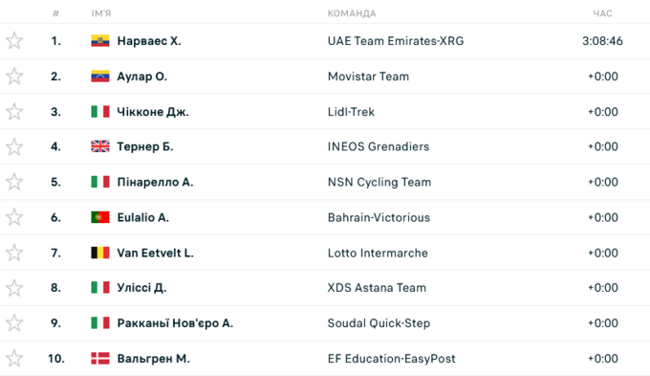Star the rider Eulalio A.
The height and width of the screenshot is (376, 650).
[x=14, y=217]
